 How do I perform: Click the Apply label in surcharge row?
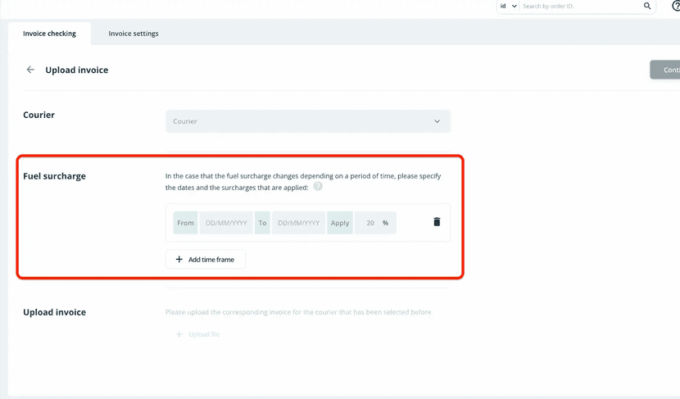[x=340, y=223]
